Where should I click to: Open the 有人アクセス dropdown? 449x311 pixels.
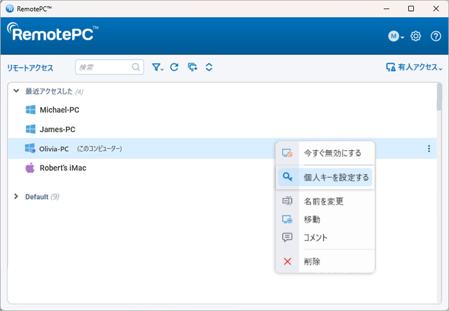point(414,67)
